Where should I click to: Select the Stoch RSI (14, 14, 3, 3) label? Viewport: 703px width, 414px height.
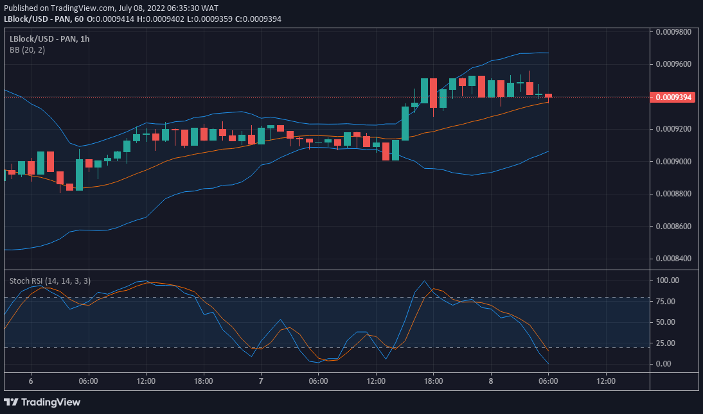point(50,281)
